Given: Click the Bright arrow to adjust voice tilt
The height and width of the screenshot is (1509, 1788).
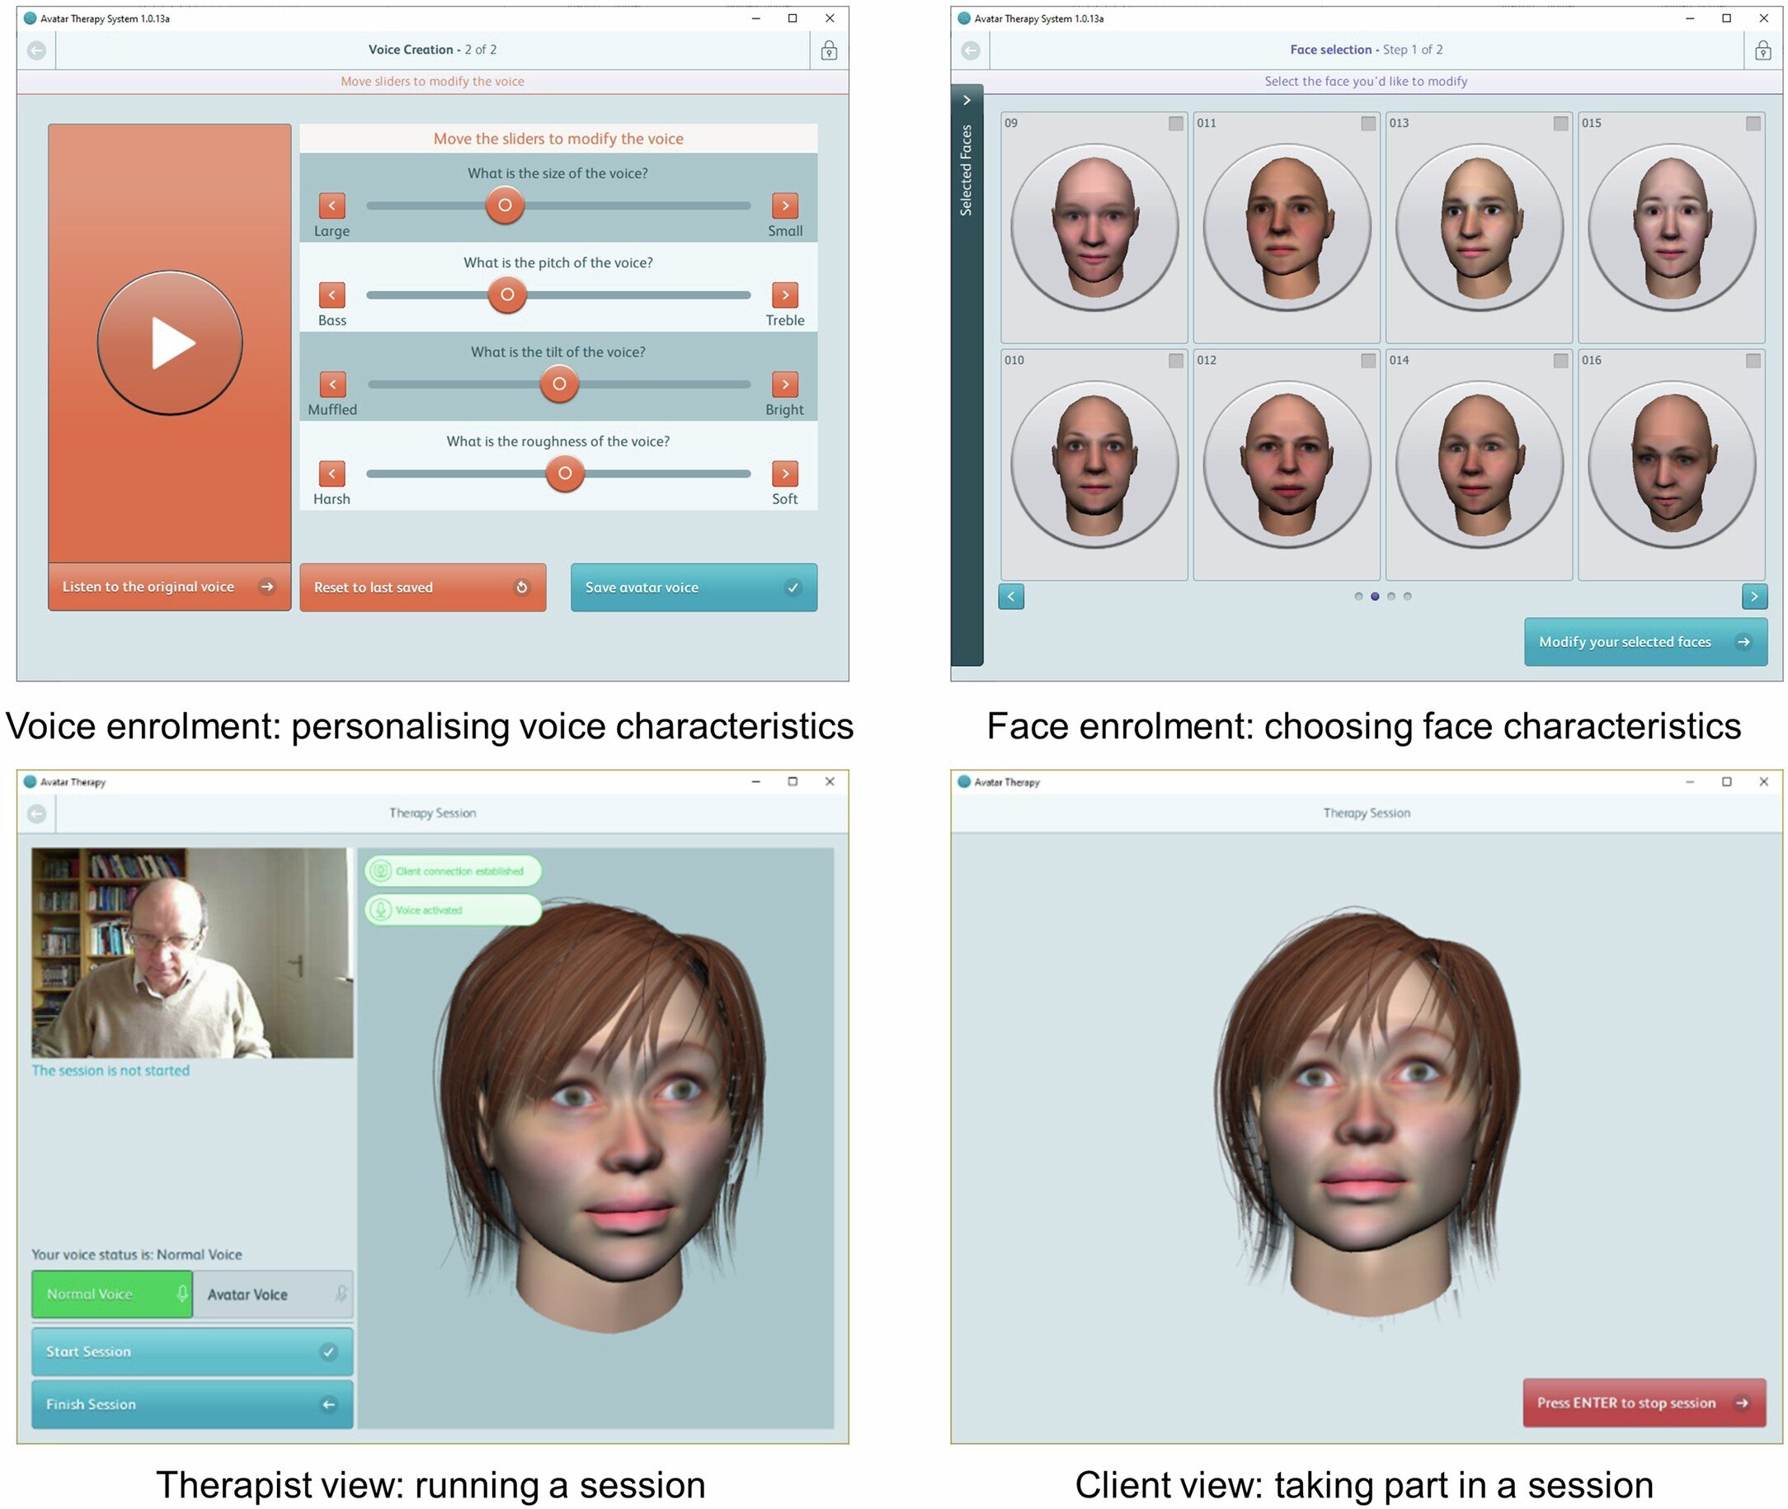Looking at the screenshot, I should point(785,385).
